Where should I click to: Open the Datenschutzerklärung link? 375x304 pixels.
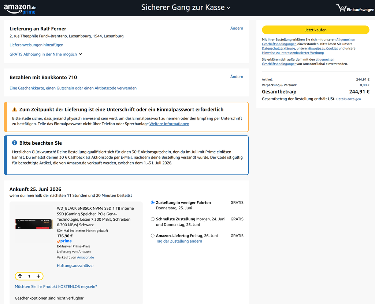pyautogui.click(x=278, y=49)
